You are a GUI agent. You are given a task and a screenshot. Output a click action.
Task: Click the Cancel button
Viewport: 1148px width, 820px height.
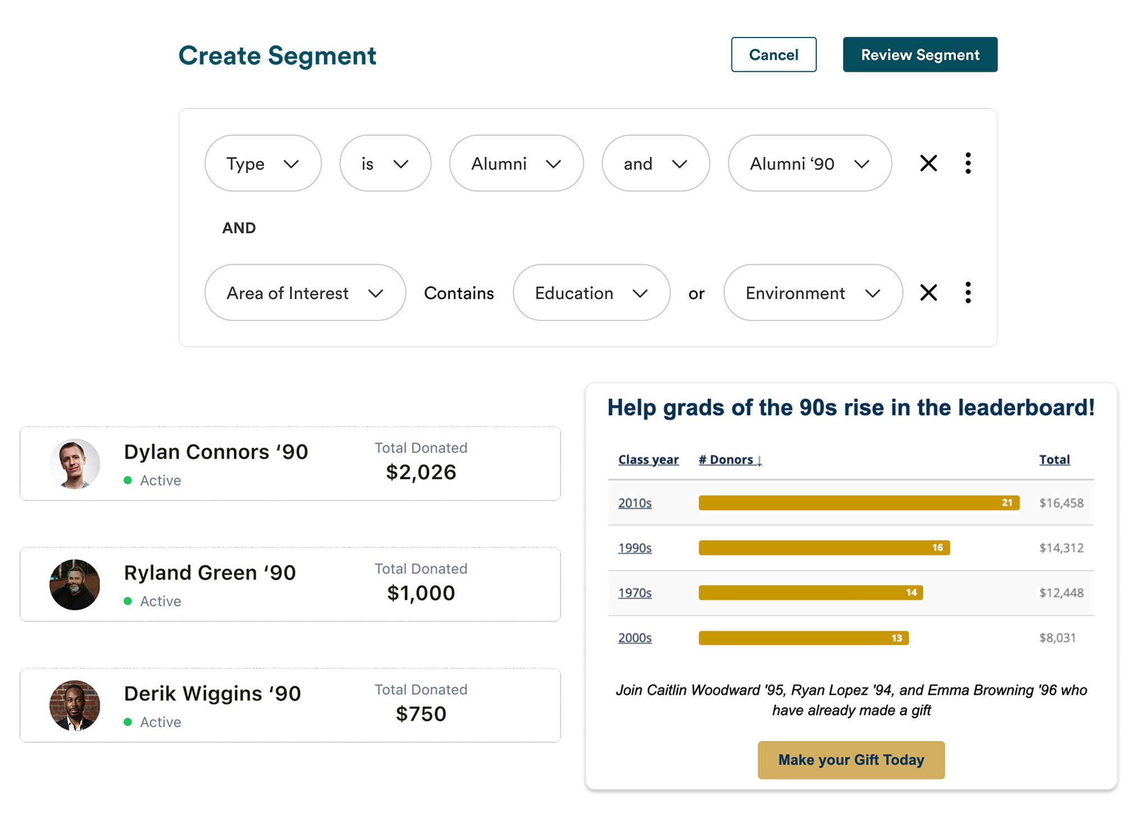(x=774, y=54)
